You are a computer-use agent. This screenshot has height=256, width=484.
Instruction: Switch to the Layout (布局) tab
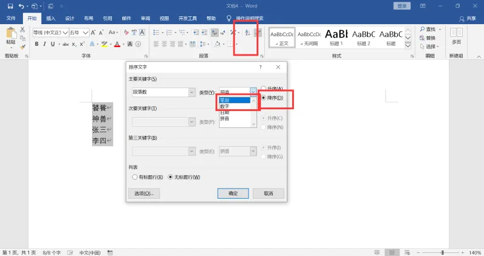click(x=88, y=18)
